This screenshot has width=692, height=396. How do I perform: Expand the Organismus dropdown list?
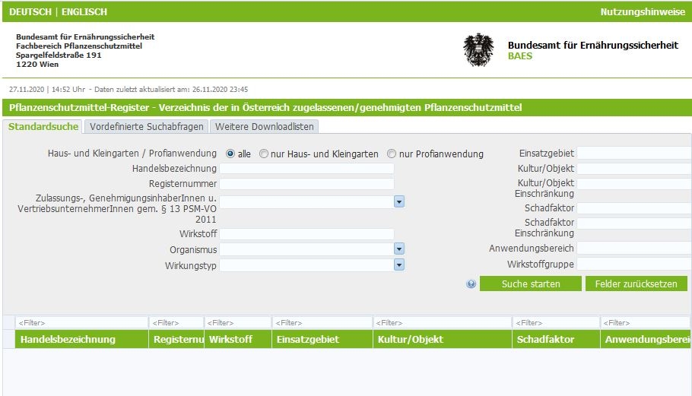click(x=398, y=249)
